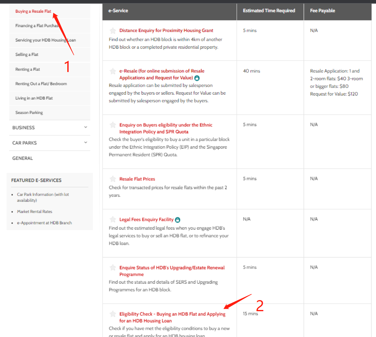The image size is (376, 337).
Task: Click star next to Legal Fees Enquiry
Action: (x=113, y=219)
